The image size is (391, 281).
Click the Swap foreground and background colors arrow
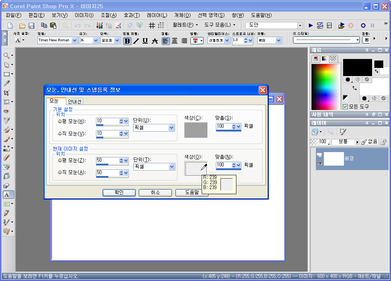point(354,88)
